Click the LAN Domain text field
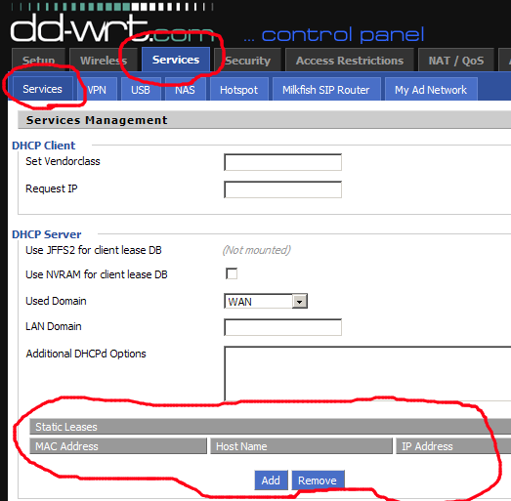 282,327
